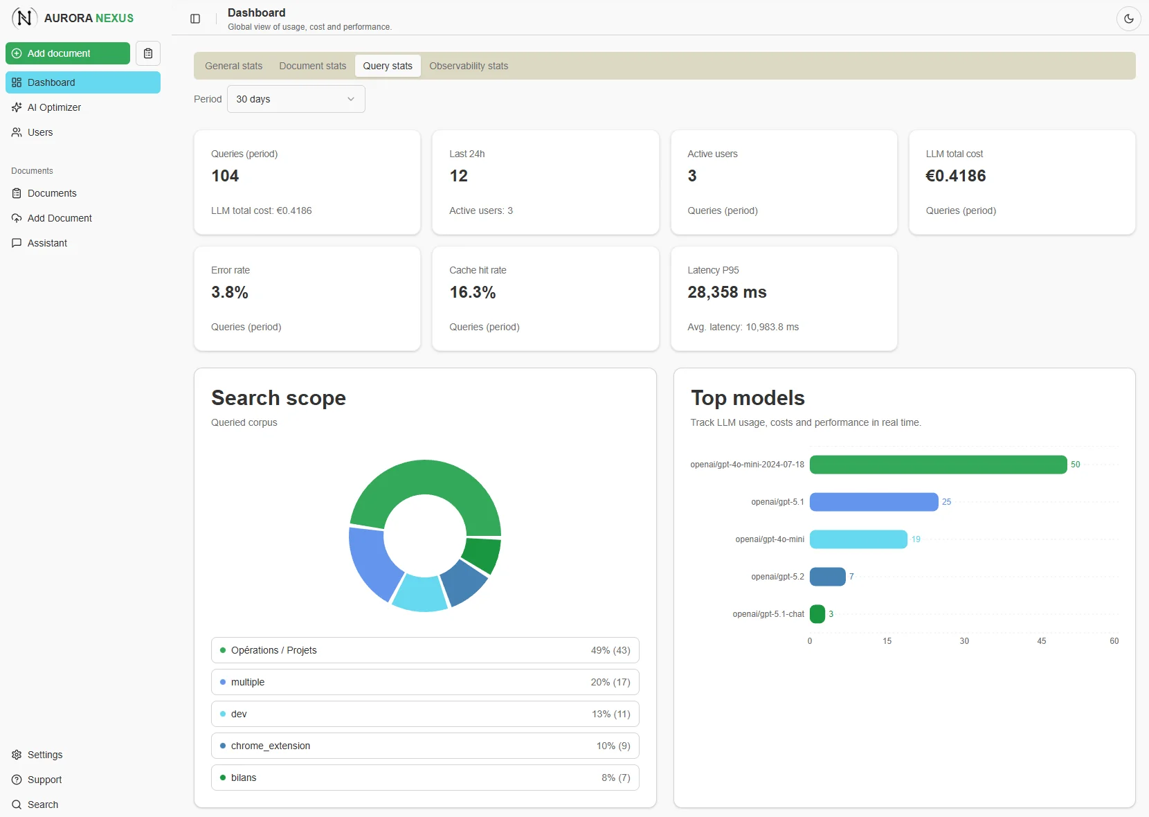Click the green openai/gpt-4o-mini-2024-07-18 bar
This screenshot has height=817, width=1149.
937,465
